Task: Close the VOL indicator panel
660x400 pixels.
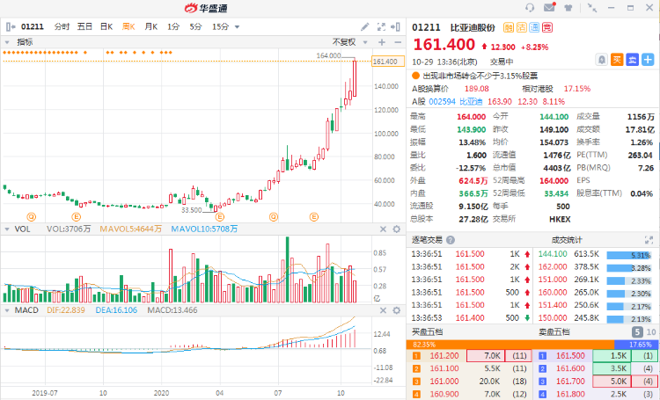Action: [383, 229]
